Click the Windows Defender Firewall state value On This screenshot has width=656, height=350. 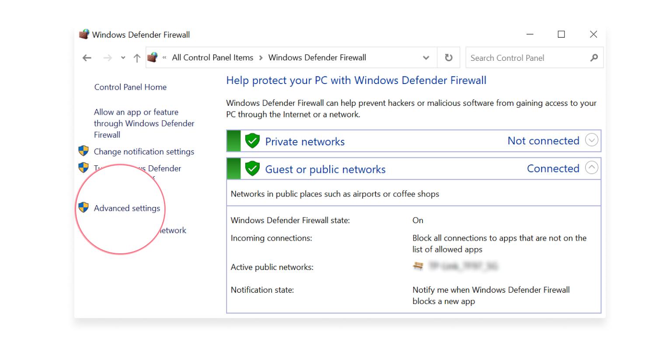[x=418, y=220]
